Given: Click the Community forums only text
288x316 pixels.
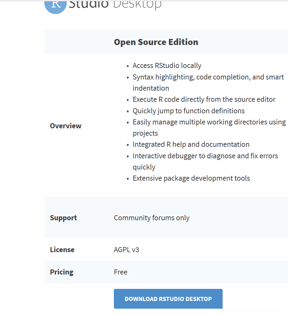Looking at the screenshot, I should pos(151,218).
